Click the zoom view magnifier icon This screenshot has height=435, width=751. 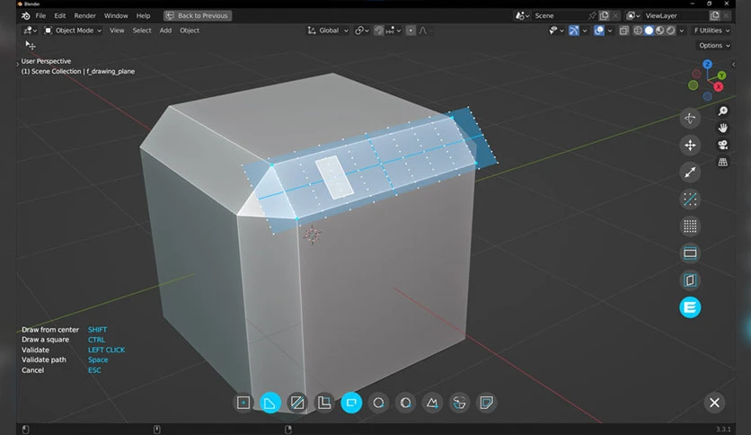point(723,111)
